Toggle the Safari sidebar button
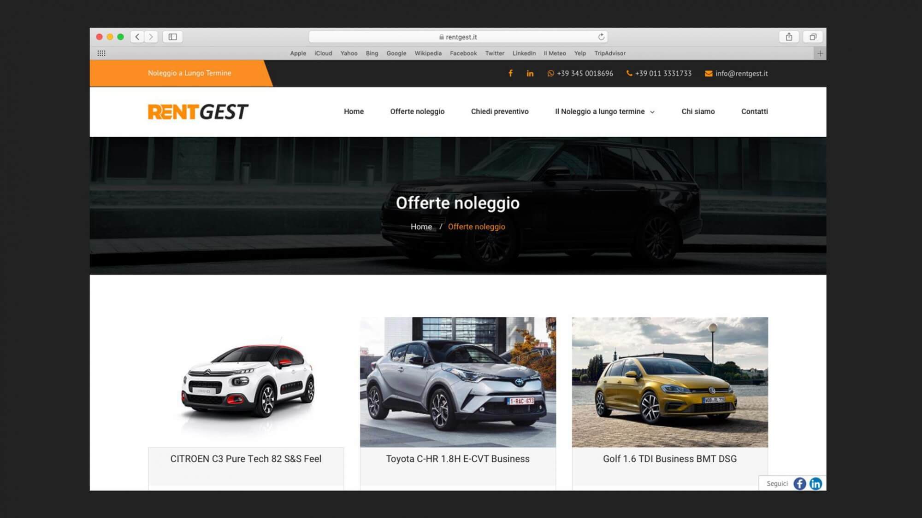Image resolution: width=922 pixels, height=518 pixels. (173, 37)
